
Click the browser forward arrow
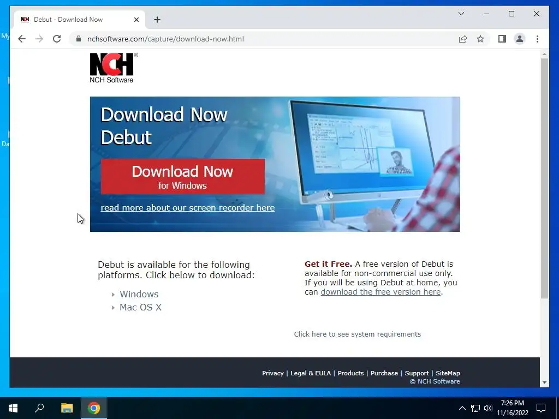[39, 39]
